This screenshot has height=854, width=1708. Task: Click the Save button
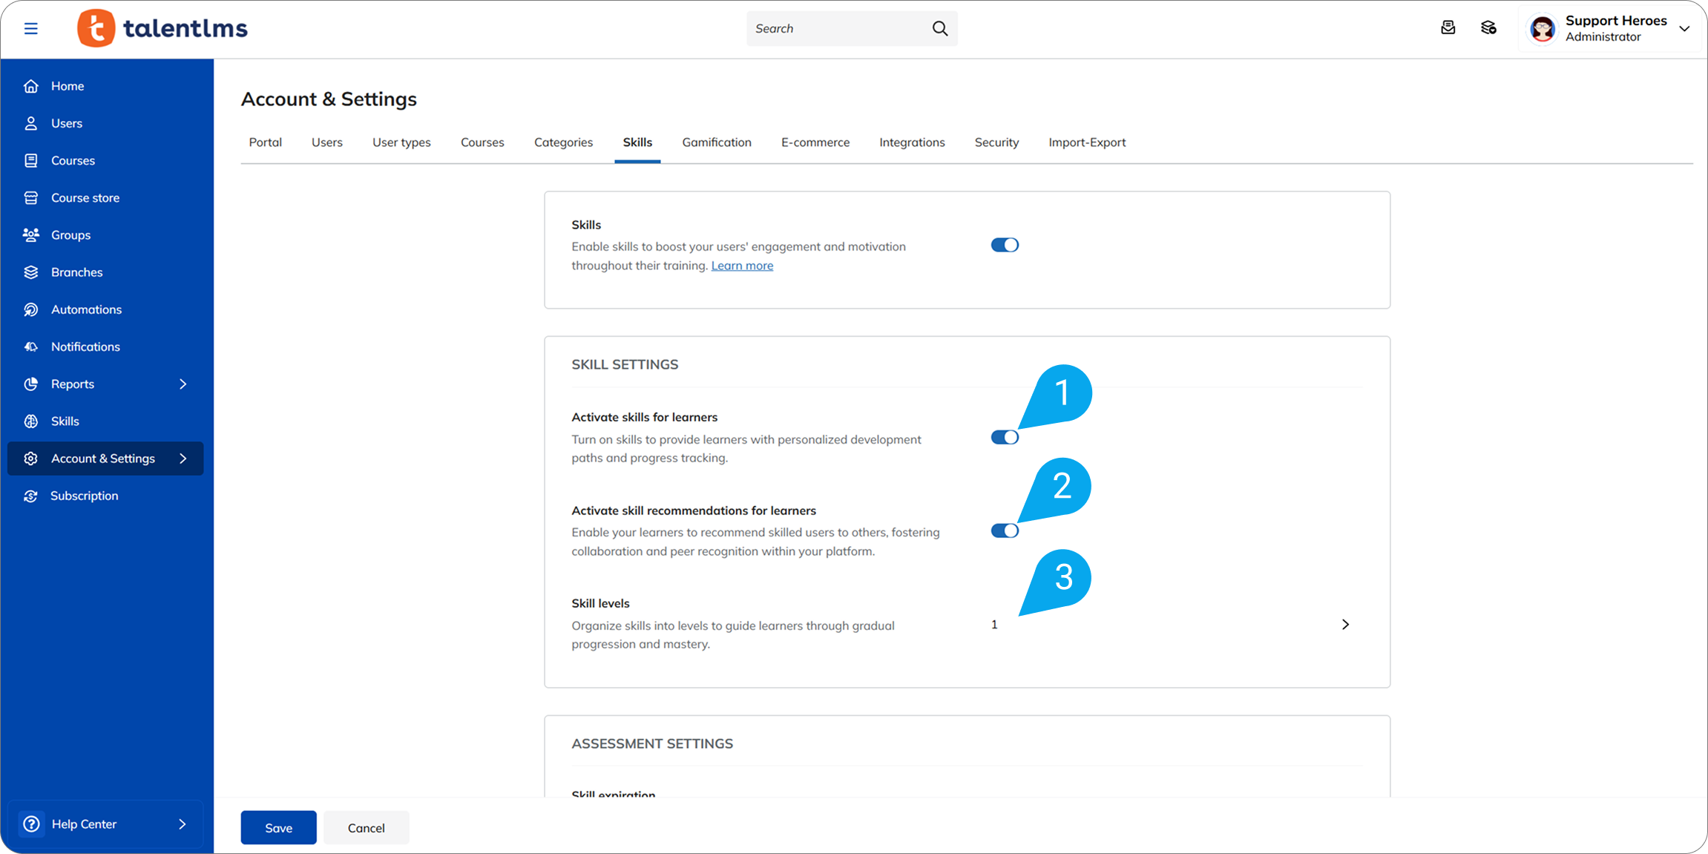click(278, 827)
